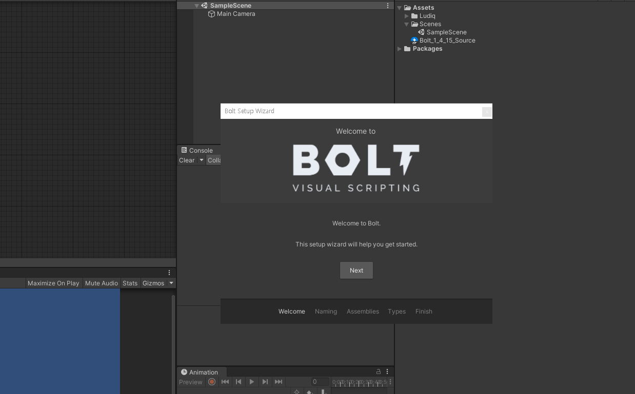
Task: Select Main Camera in the hierarchy
Action: pos(236,14)
